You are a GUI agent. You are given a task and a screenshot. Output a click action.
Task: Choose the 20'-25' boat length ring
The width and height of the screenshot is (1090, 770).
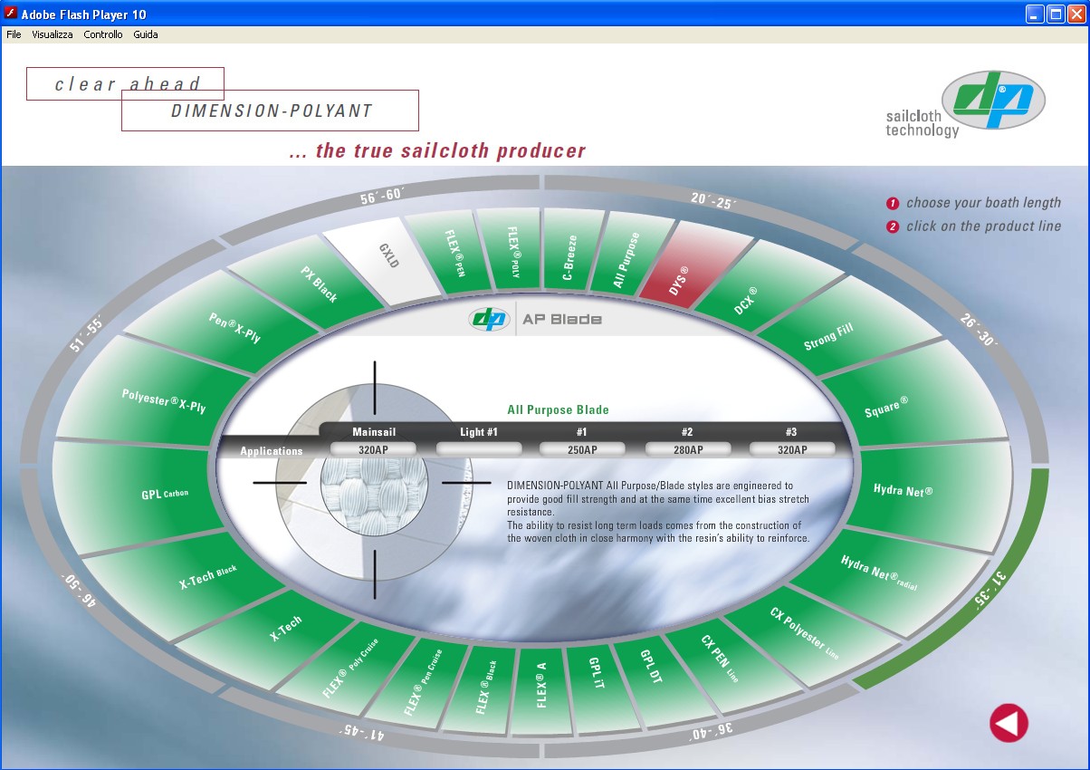tap(712, 201)
